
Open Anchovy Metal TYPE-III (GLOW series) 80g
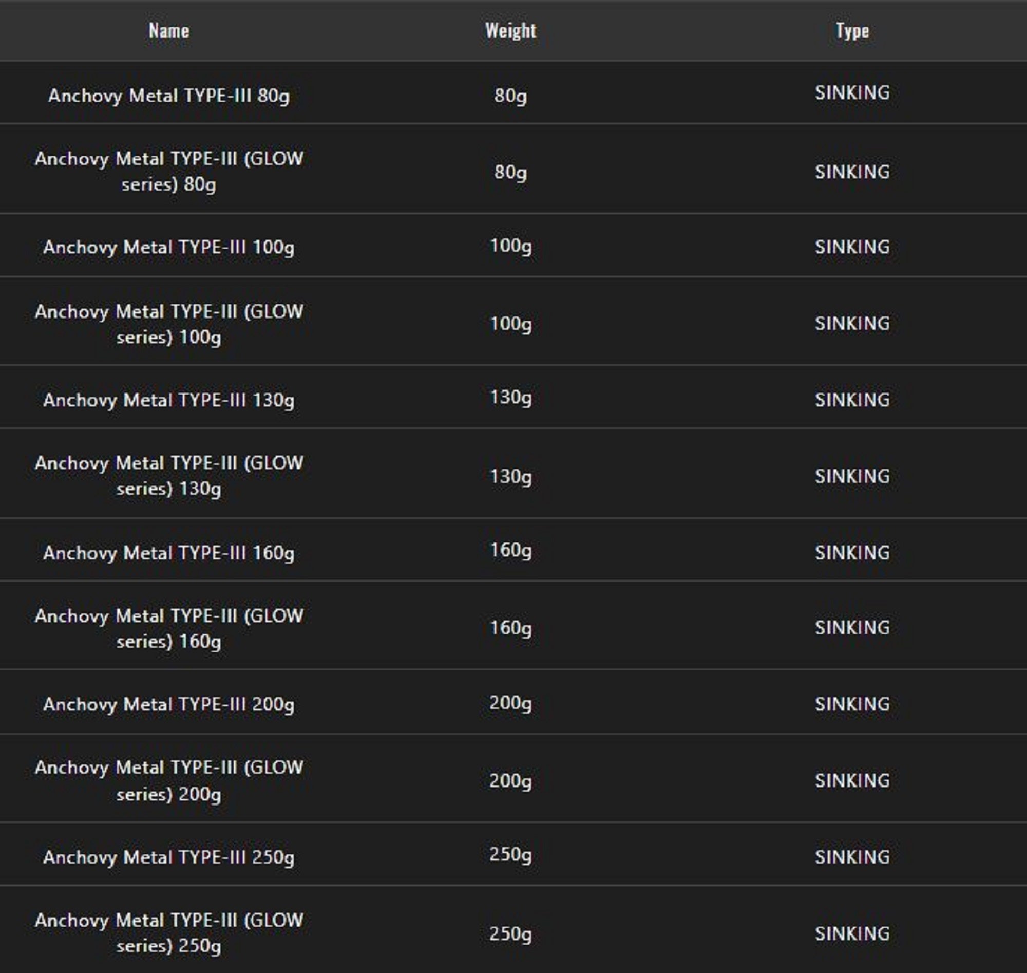(169, 171)
